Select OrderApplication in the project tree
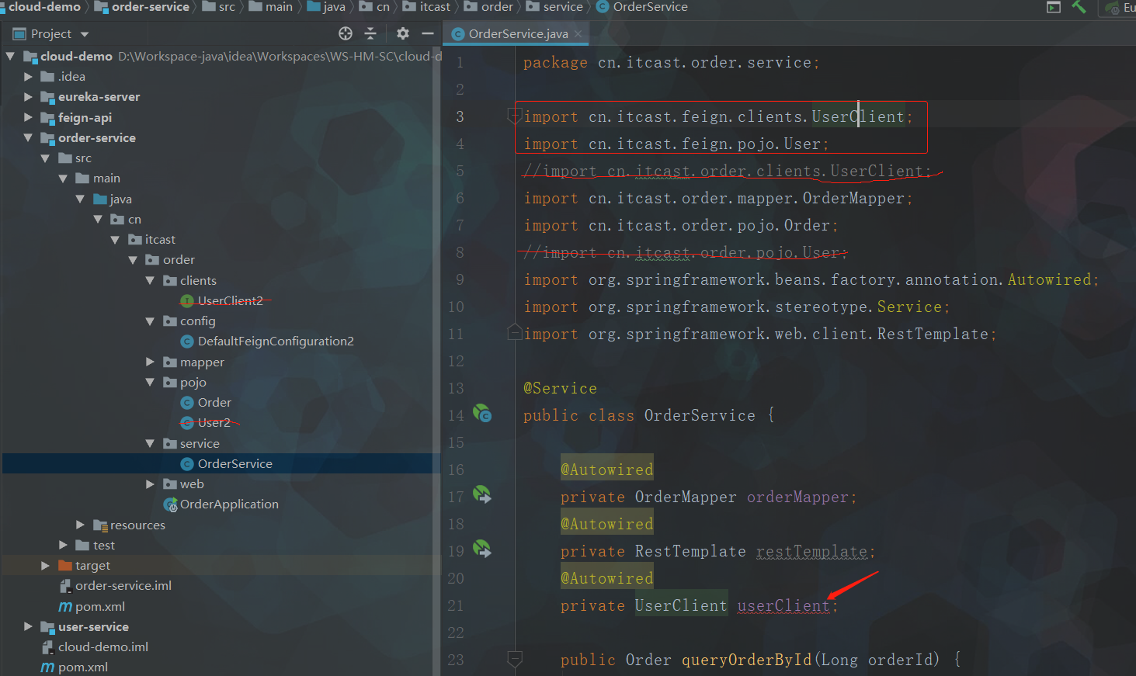Image resolution: width=1136 pixels, height=676 pixels. pos(229,504)
